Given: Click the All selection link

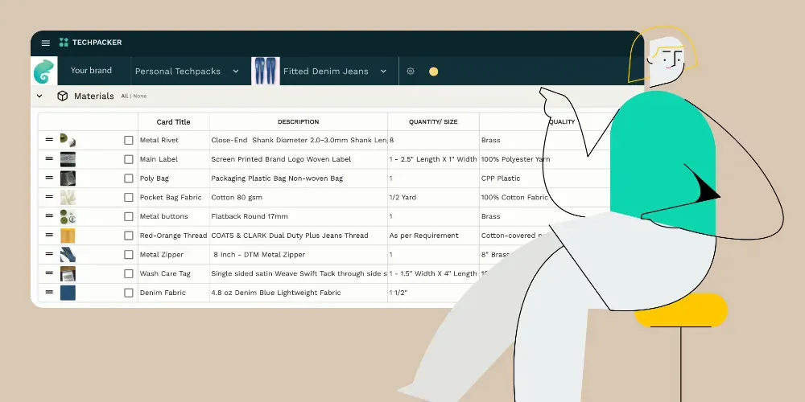Looking at the screenshot, I should [x=124, y=96].
